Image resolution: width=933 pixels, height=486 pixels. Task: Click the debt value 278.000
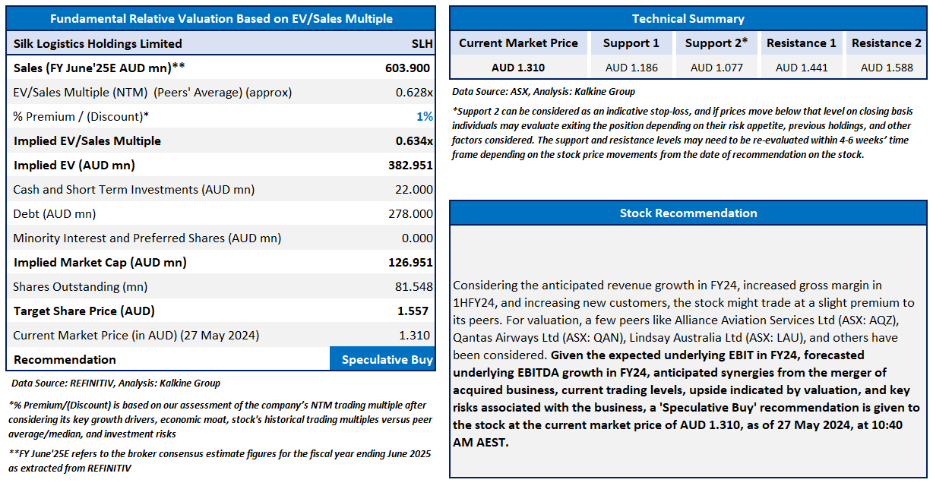coord(410,213)
